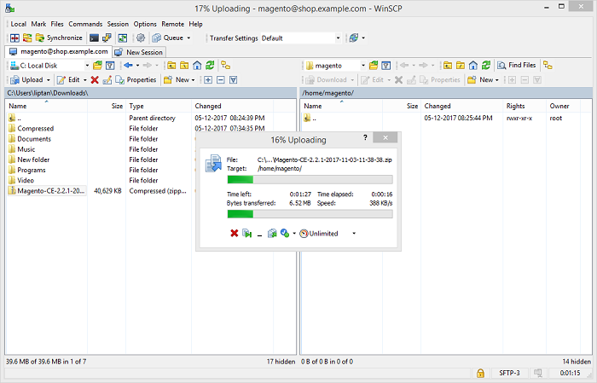
Task: Click the upload dialog help question mark
Action: 365,137
